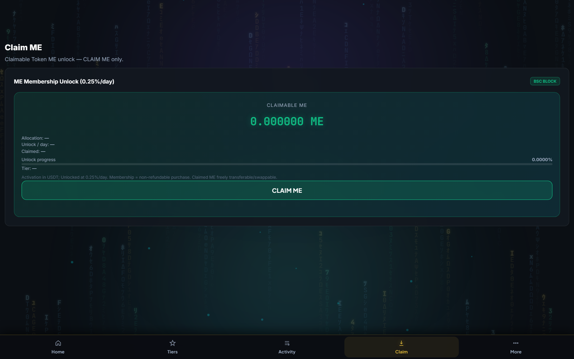
Task: Click the BSC BLOCK badge
Action: (545, 81)
